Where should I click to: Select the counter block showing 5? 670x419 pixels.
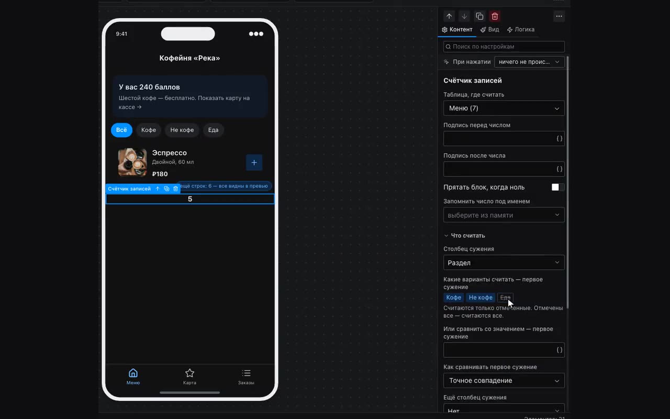[x=190, y=199]
